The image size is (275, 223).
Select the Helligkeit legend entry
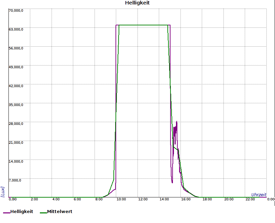point(18,212)
